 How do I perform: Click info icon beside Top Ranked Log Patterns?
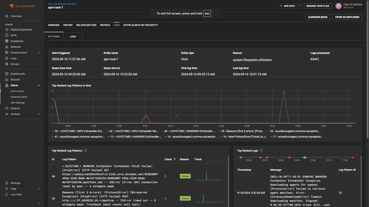pyautogui.click(x=85, y=150)
